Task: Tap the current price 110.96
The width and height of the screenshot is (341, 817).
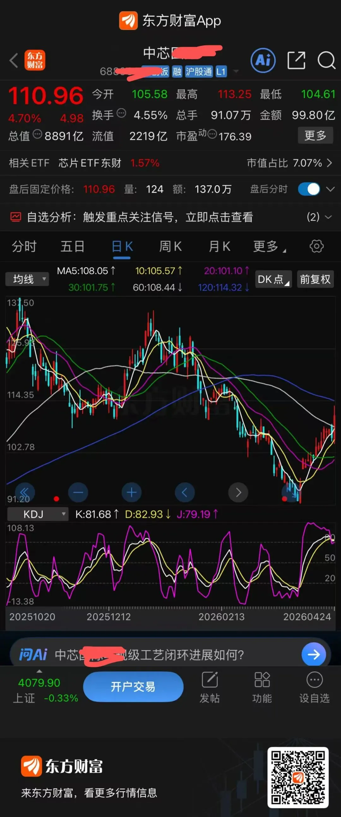Action: [x=46, y=96]
